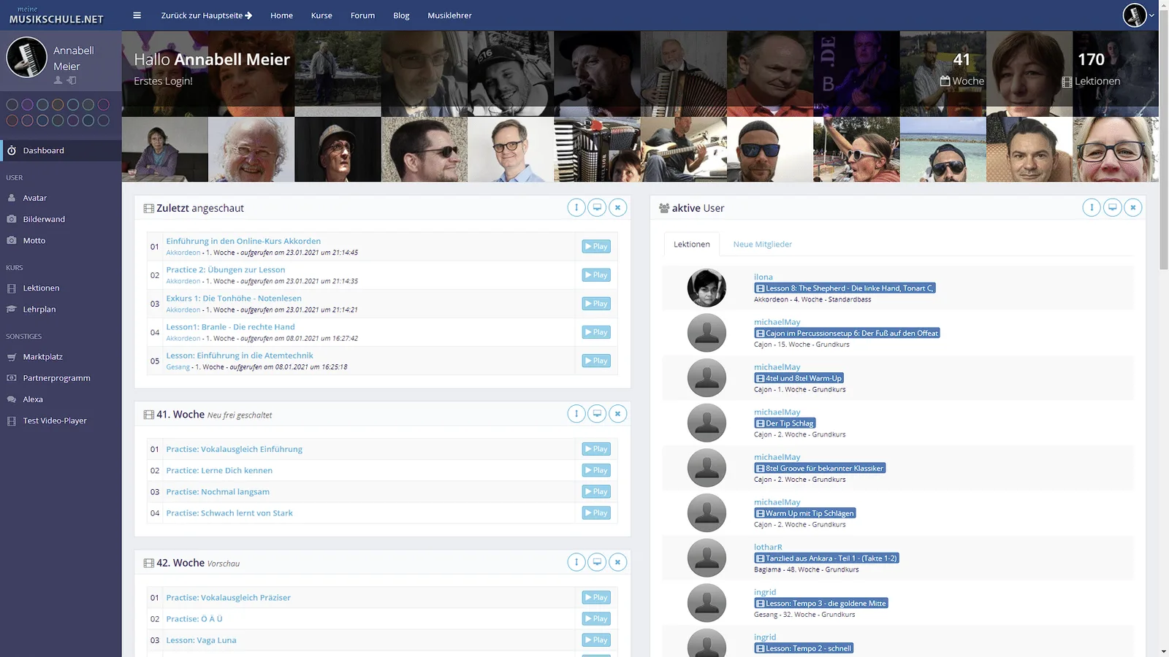Close the Zuletzt angeschaut panel
The image size is (1169, 657).
click(617, 207)
